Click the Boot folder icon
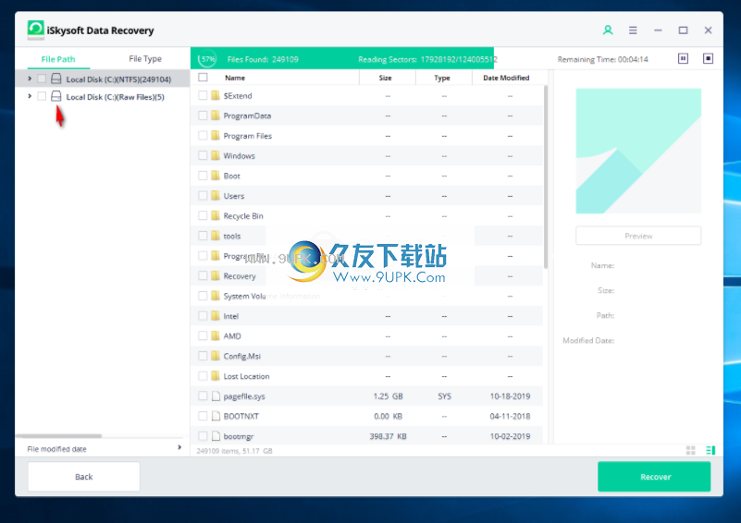 (x=216, y=176)
